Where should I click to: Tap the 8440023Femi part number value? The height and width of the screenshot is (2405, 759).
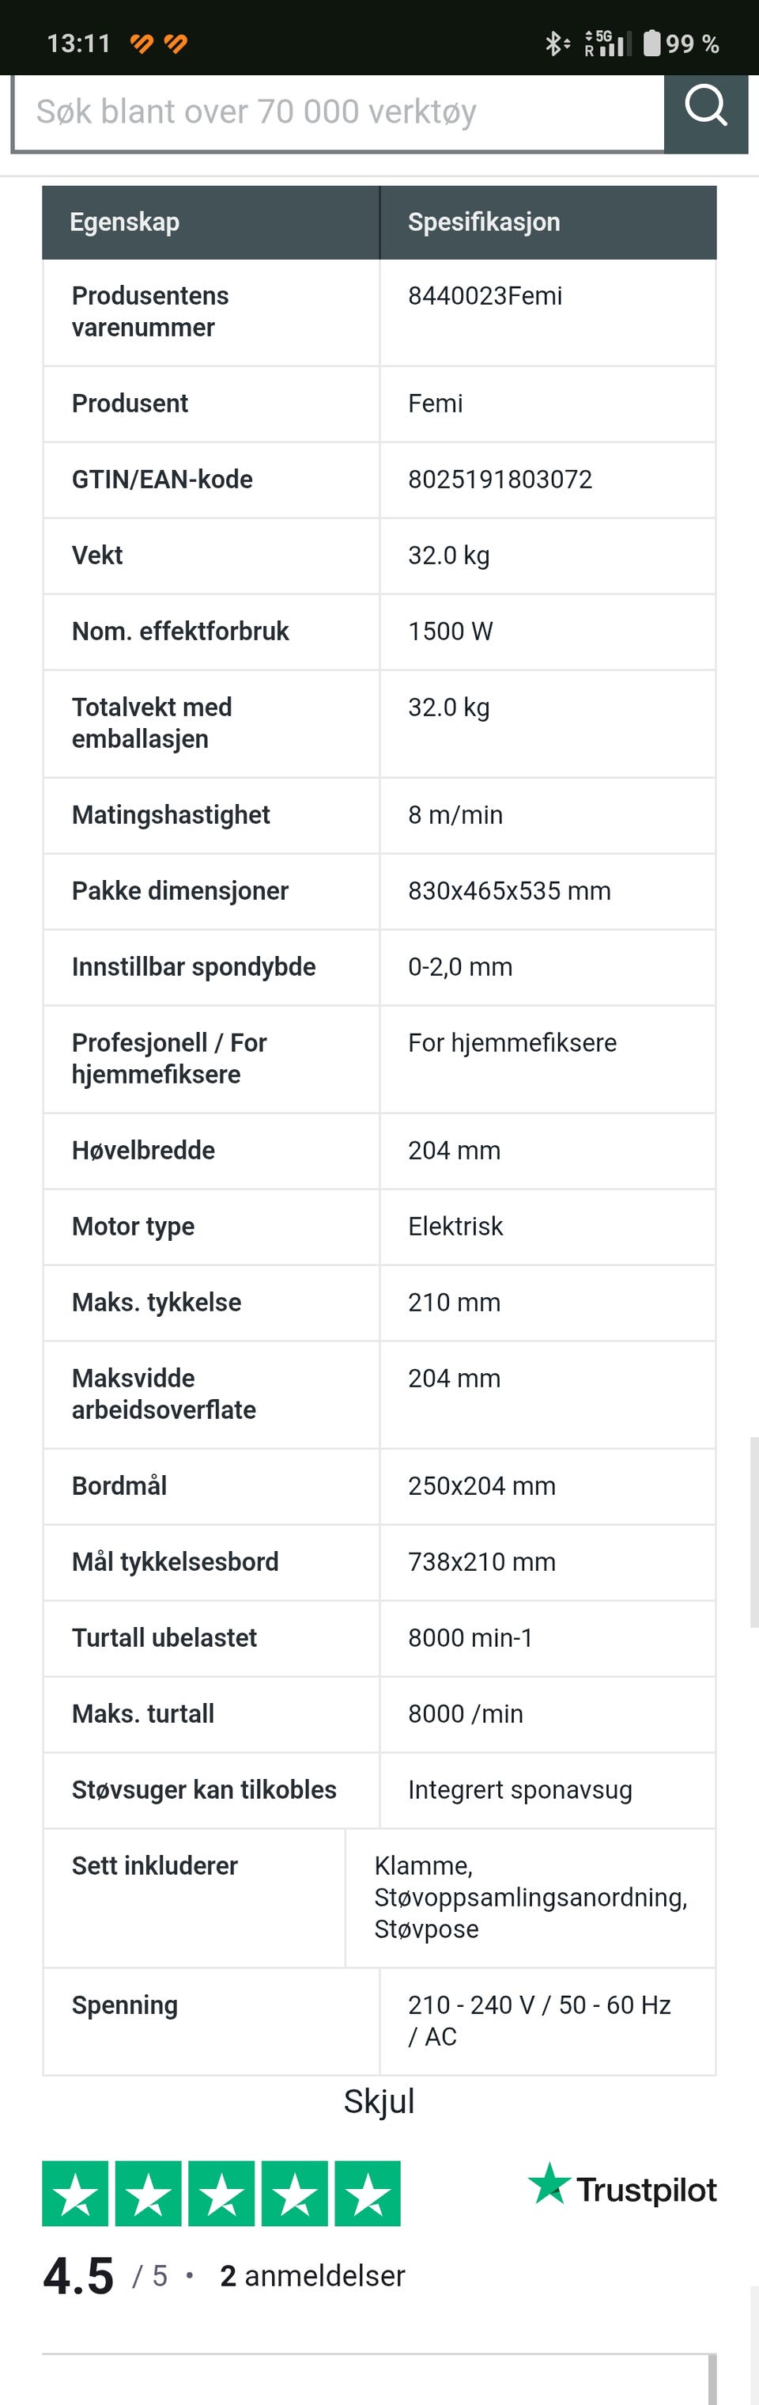coord(485,295)
